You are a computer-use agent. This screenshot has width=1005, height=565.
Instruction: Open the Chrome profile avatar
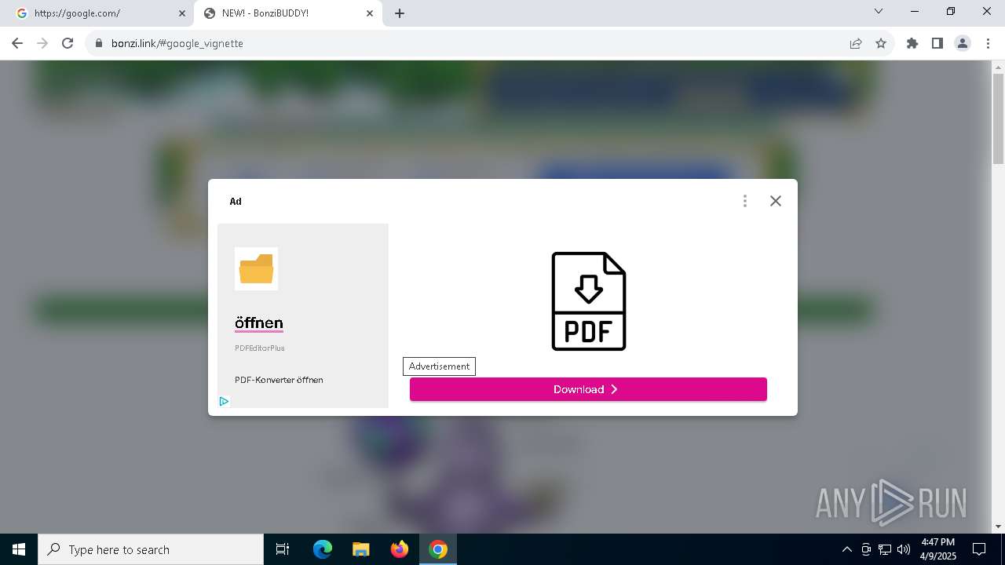coord(963,43)
